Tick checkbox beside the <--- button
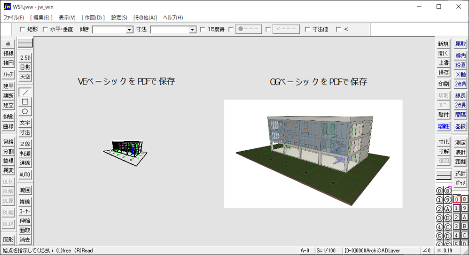Viewport: 469px width, 255px height. coord(268,29)
